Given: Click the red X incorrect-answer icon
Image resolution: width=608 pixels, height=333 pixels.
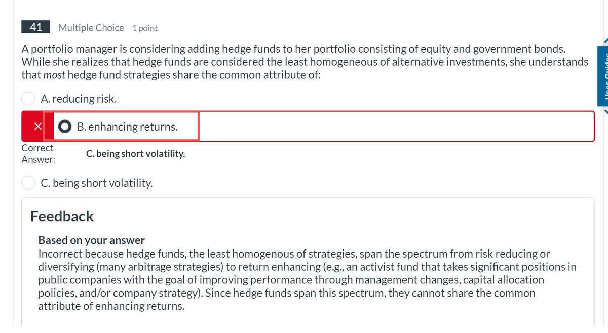Looking at the screenshot, I should click(37, 127).
